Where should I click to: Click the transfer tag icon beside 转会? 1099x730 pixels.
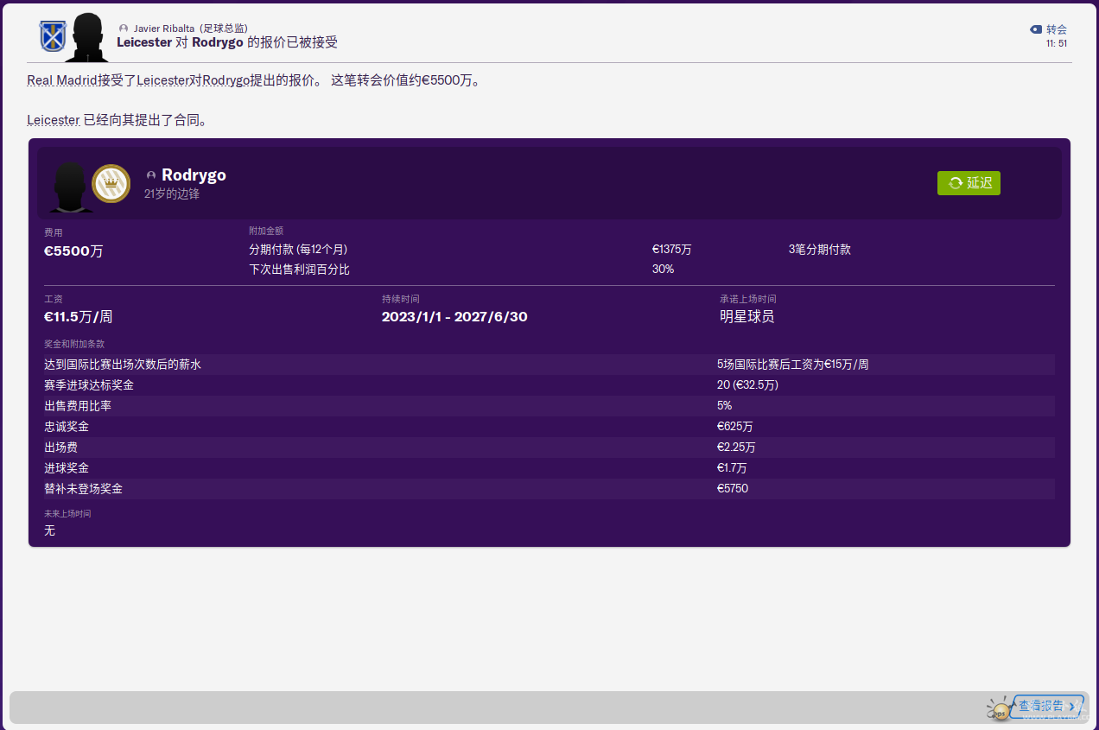click(x=1036, y=29)
